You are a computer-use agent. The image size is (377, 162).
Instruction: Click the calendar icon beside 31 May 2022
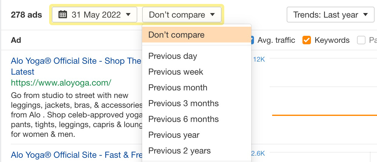[62, 15]
